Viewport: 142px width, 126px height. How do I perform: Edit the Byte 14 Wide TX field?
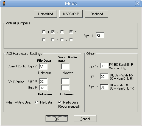104,87
